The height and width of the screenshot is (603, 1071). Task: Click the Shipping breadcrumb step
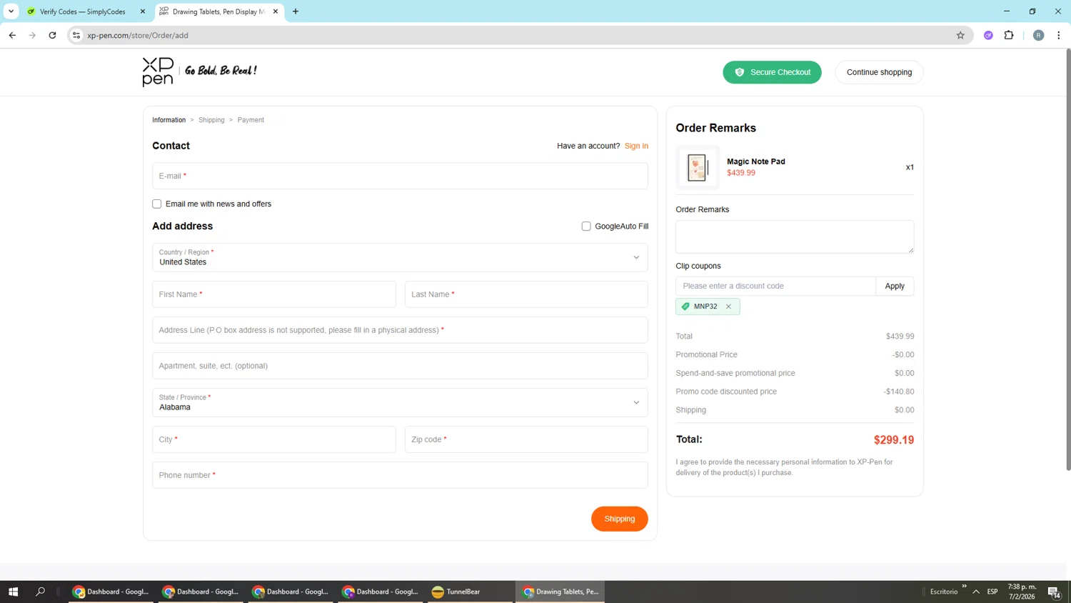(x=211, y=120)
